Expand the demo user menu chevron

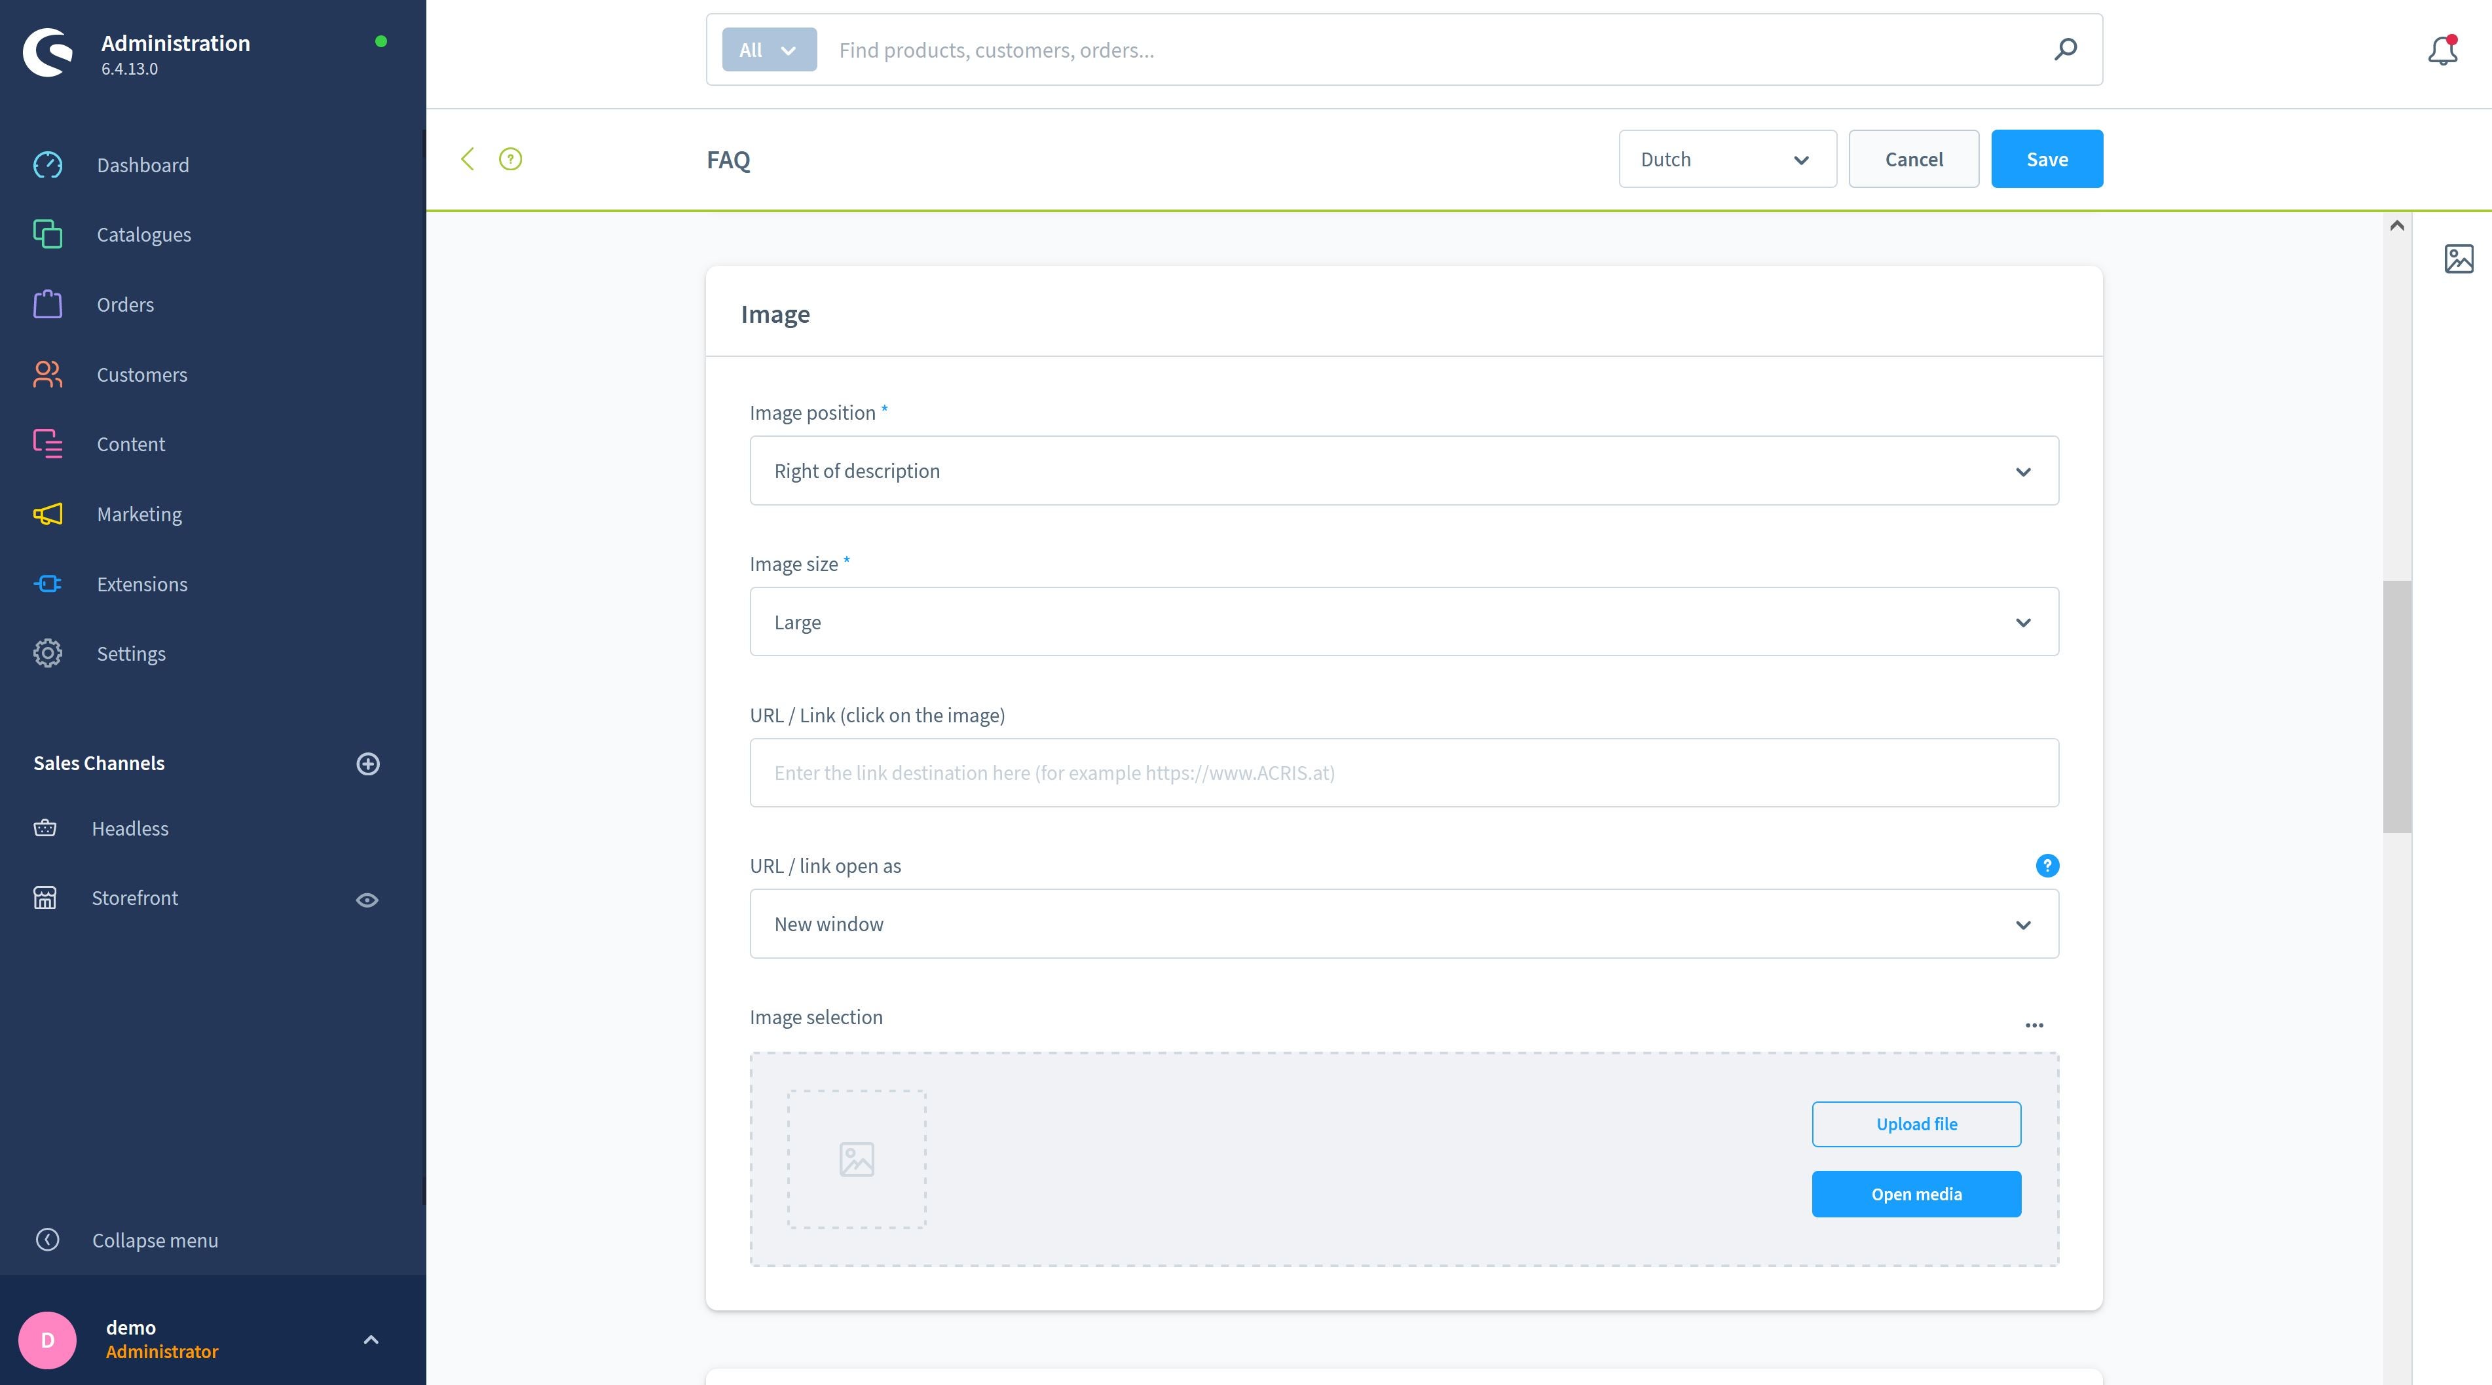[371, 1340]
